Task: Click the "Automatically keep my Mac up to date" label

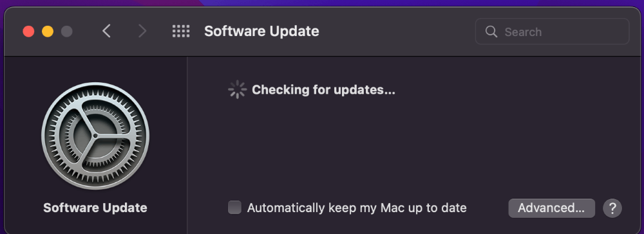Action: click(x=357, y=208)
